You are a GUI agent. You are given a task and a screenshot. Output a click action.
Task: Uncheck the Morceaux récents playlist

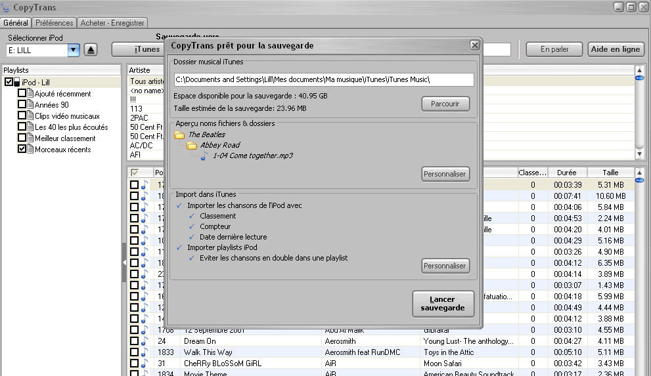(22, 148)
